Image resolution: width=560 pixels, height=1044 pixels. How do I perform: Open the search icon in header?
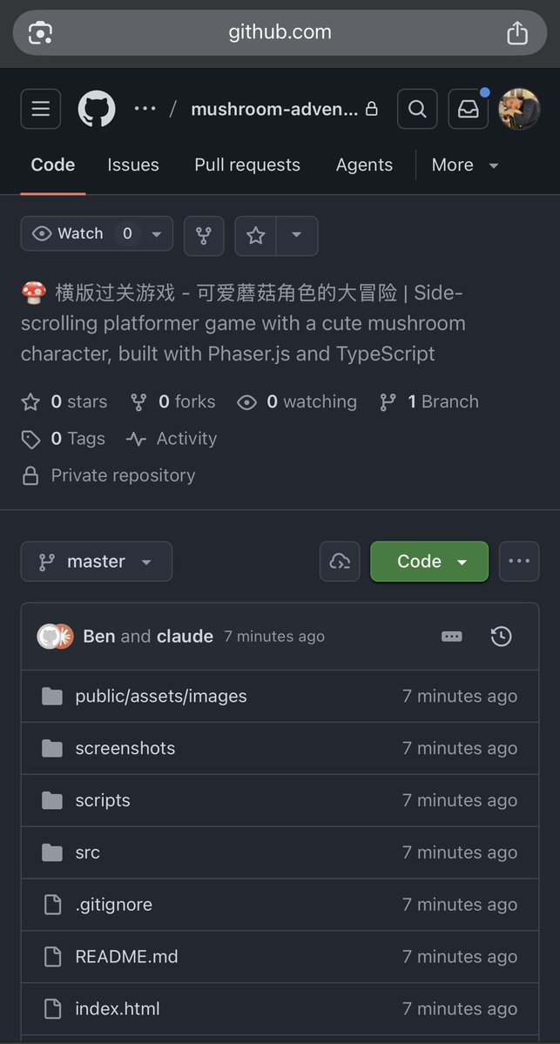point(417,109)
